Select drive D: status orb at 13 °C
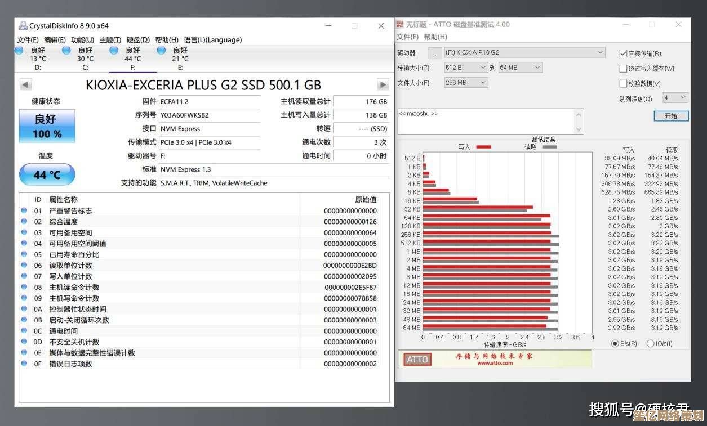This screenshot has height=426, width=707. pyautogui.click(x=20, y=50)
